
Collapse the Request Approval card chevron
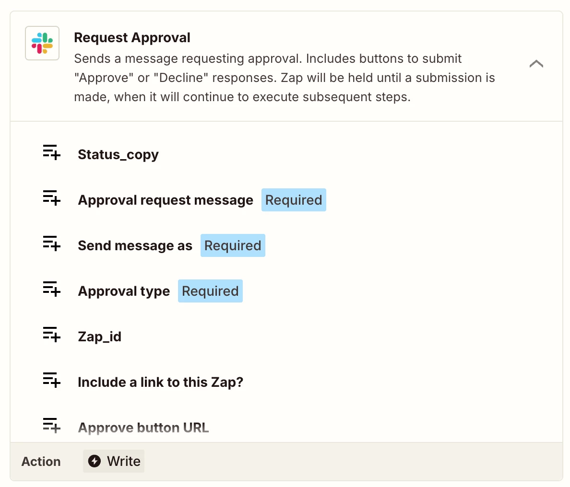point(536,64)
